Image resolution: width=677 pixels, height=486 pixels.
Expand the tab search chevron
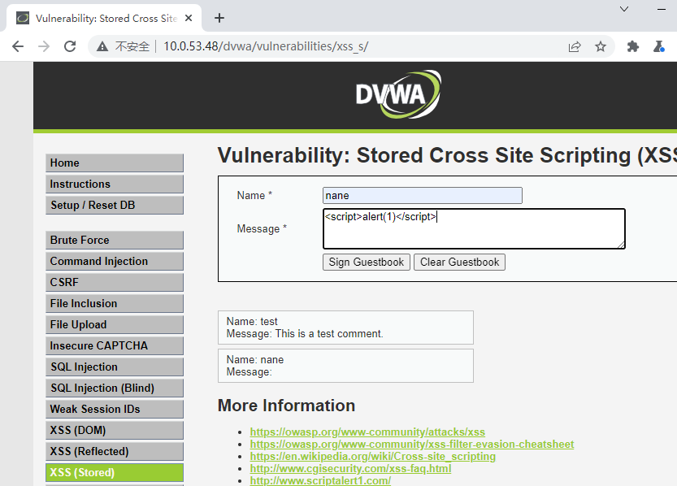point(624,9)
